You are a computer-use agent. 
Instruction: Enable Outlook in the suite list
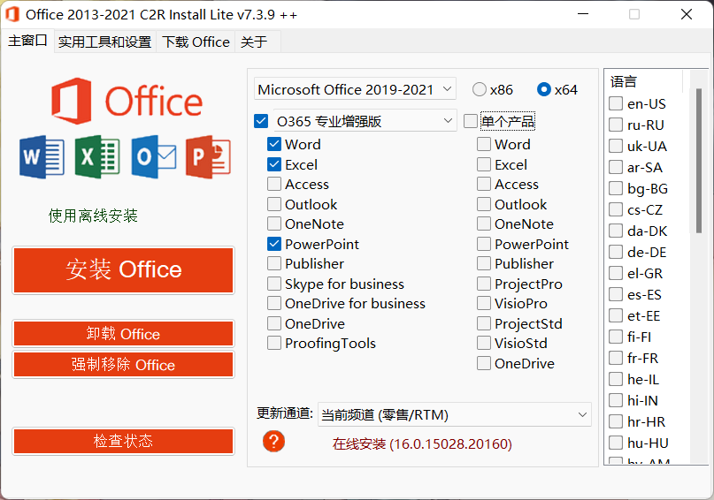pyautogui.click(x=274, y=204)
